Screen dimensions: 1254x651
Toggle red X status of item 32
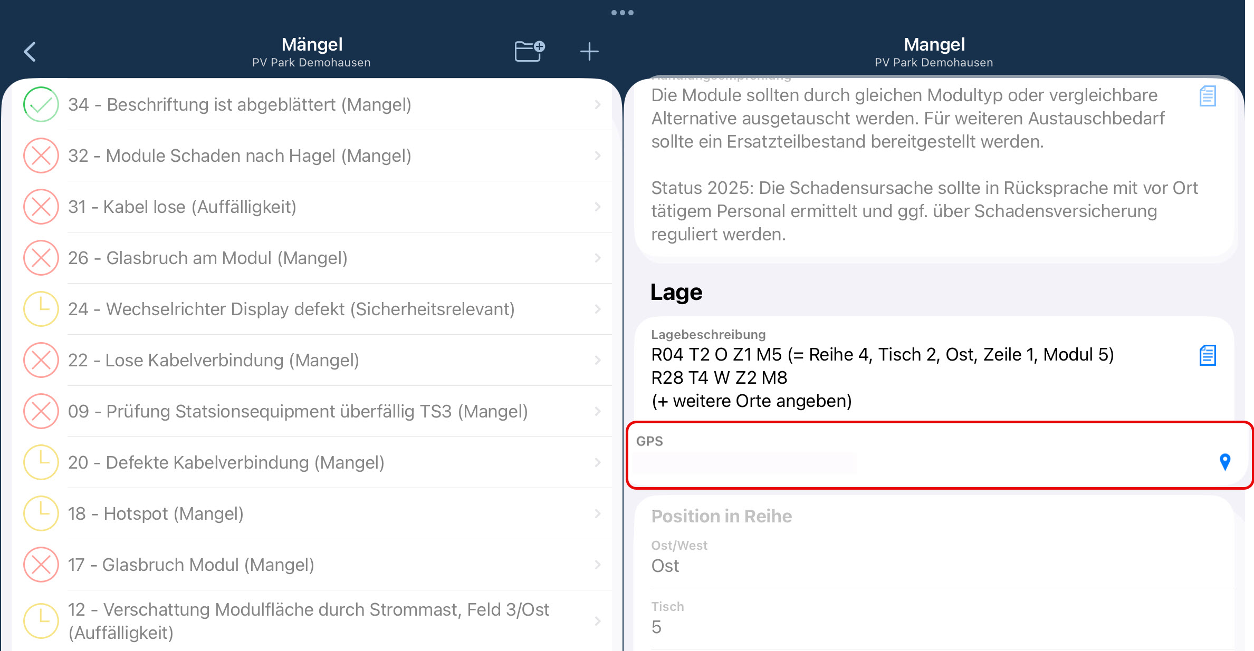(41, 156)
